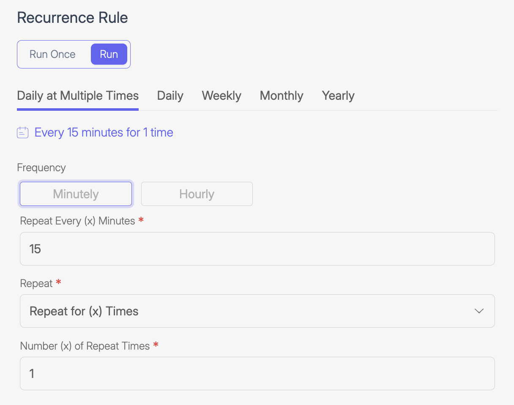This screenshot has width=514, height=405.
Task: Click into the Number of Repeat Times field
Action: (257, 374)
